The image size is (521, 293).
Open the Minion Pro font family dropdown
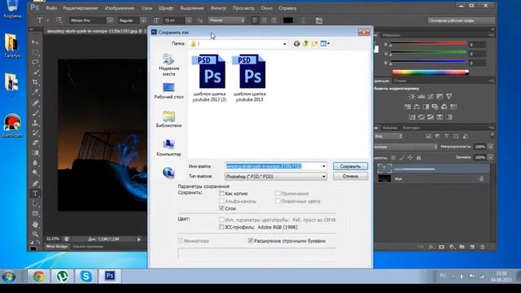pos(110,20)
